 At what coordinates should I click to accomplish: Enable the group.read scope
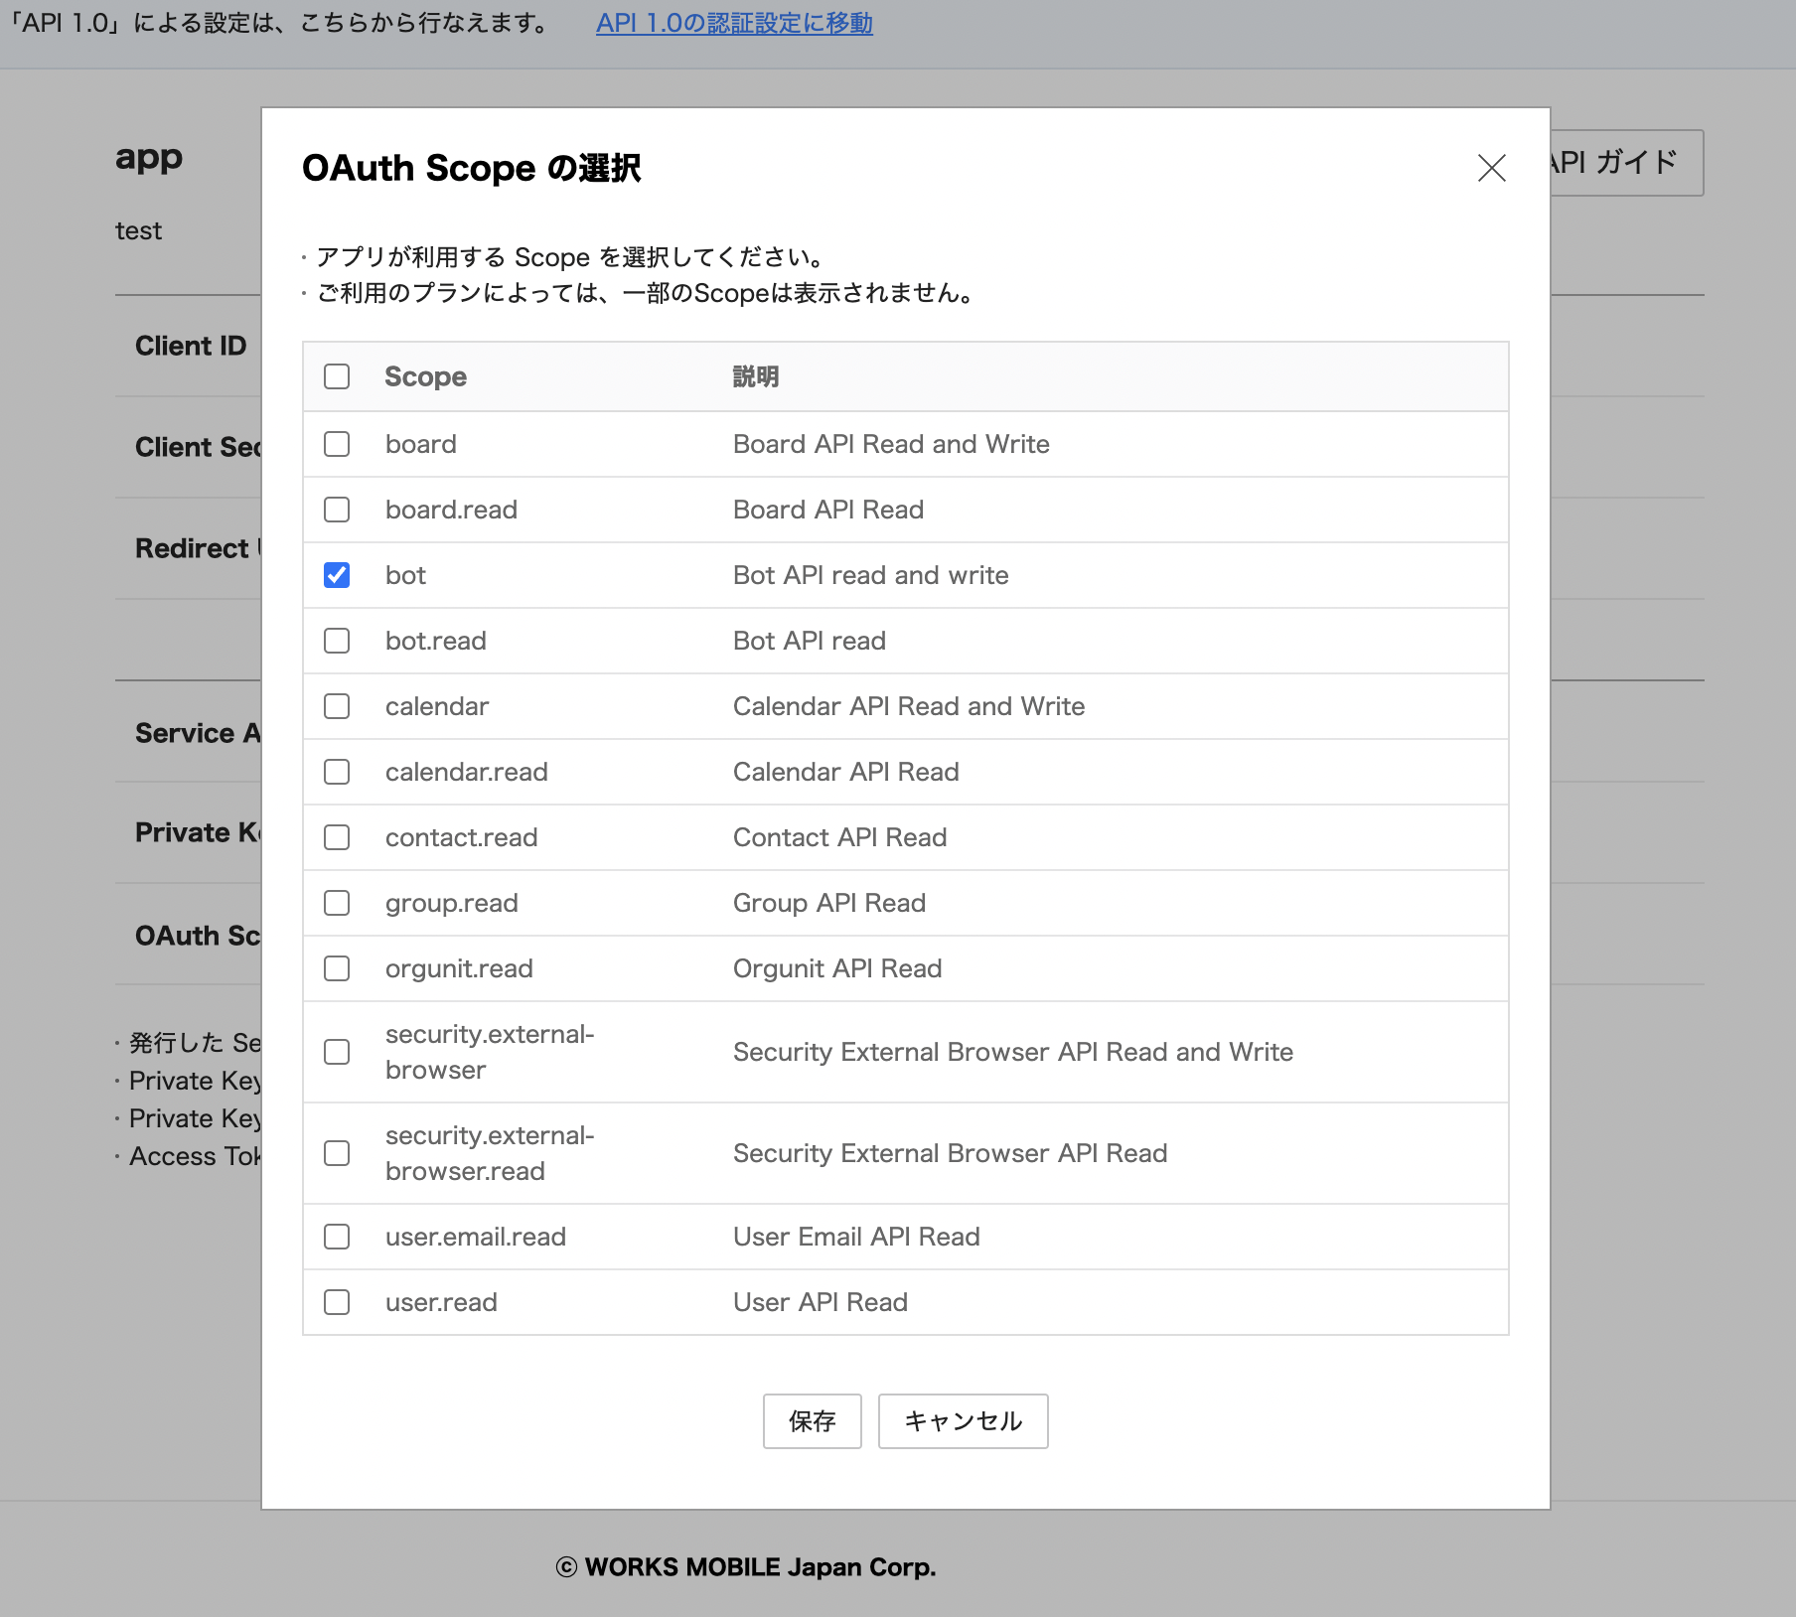[x=337, y=903]
